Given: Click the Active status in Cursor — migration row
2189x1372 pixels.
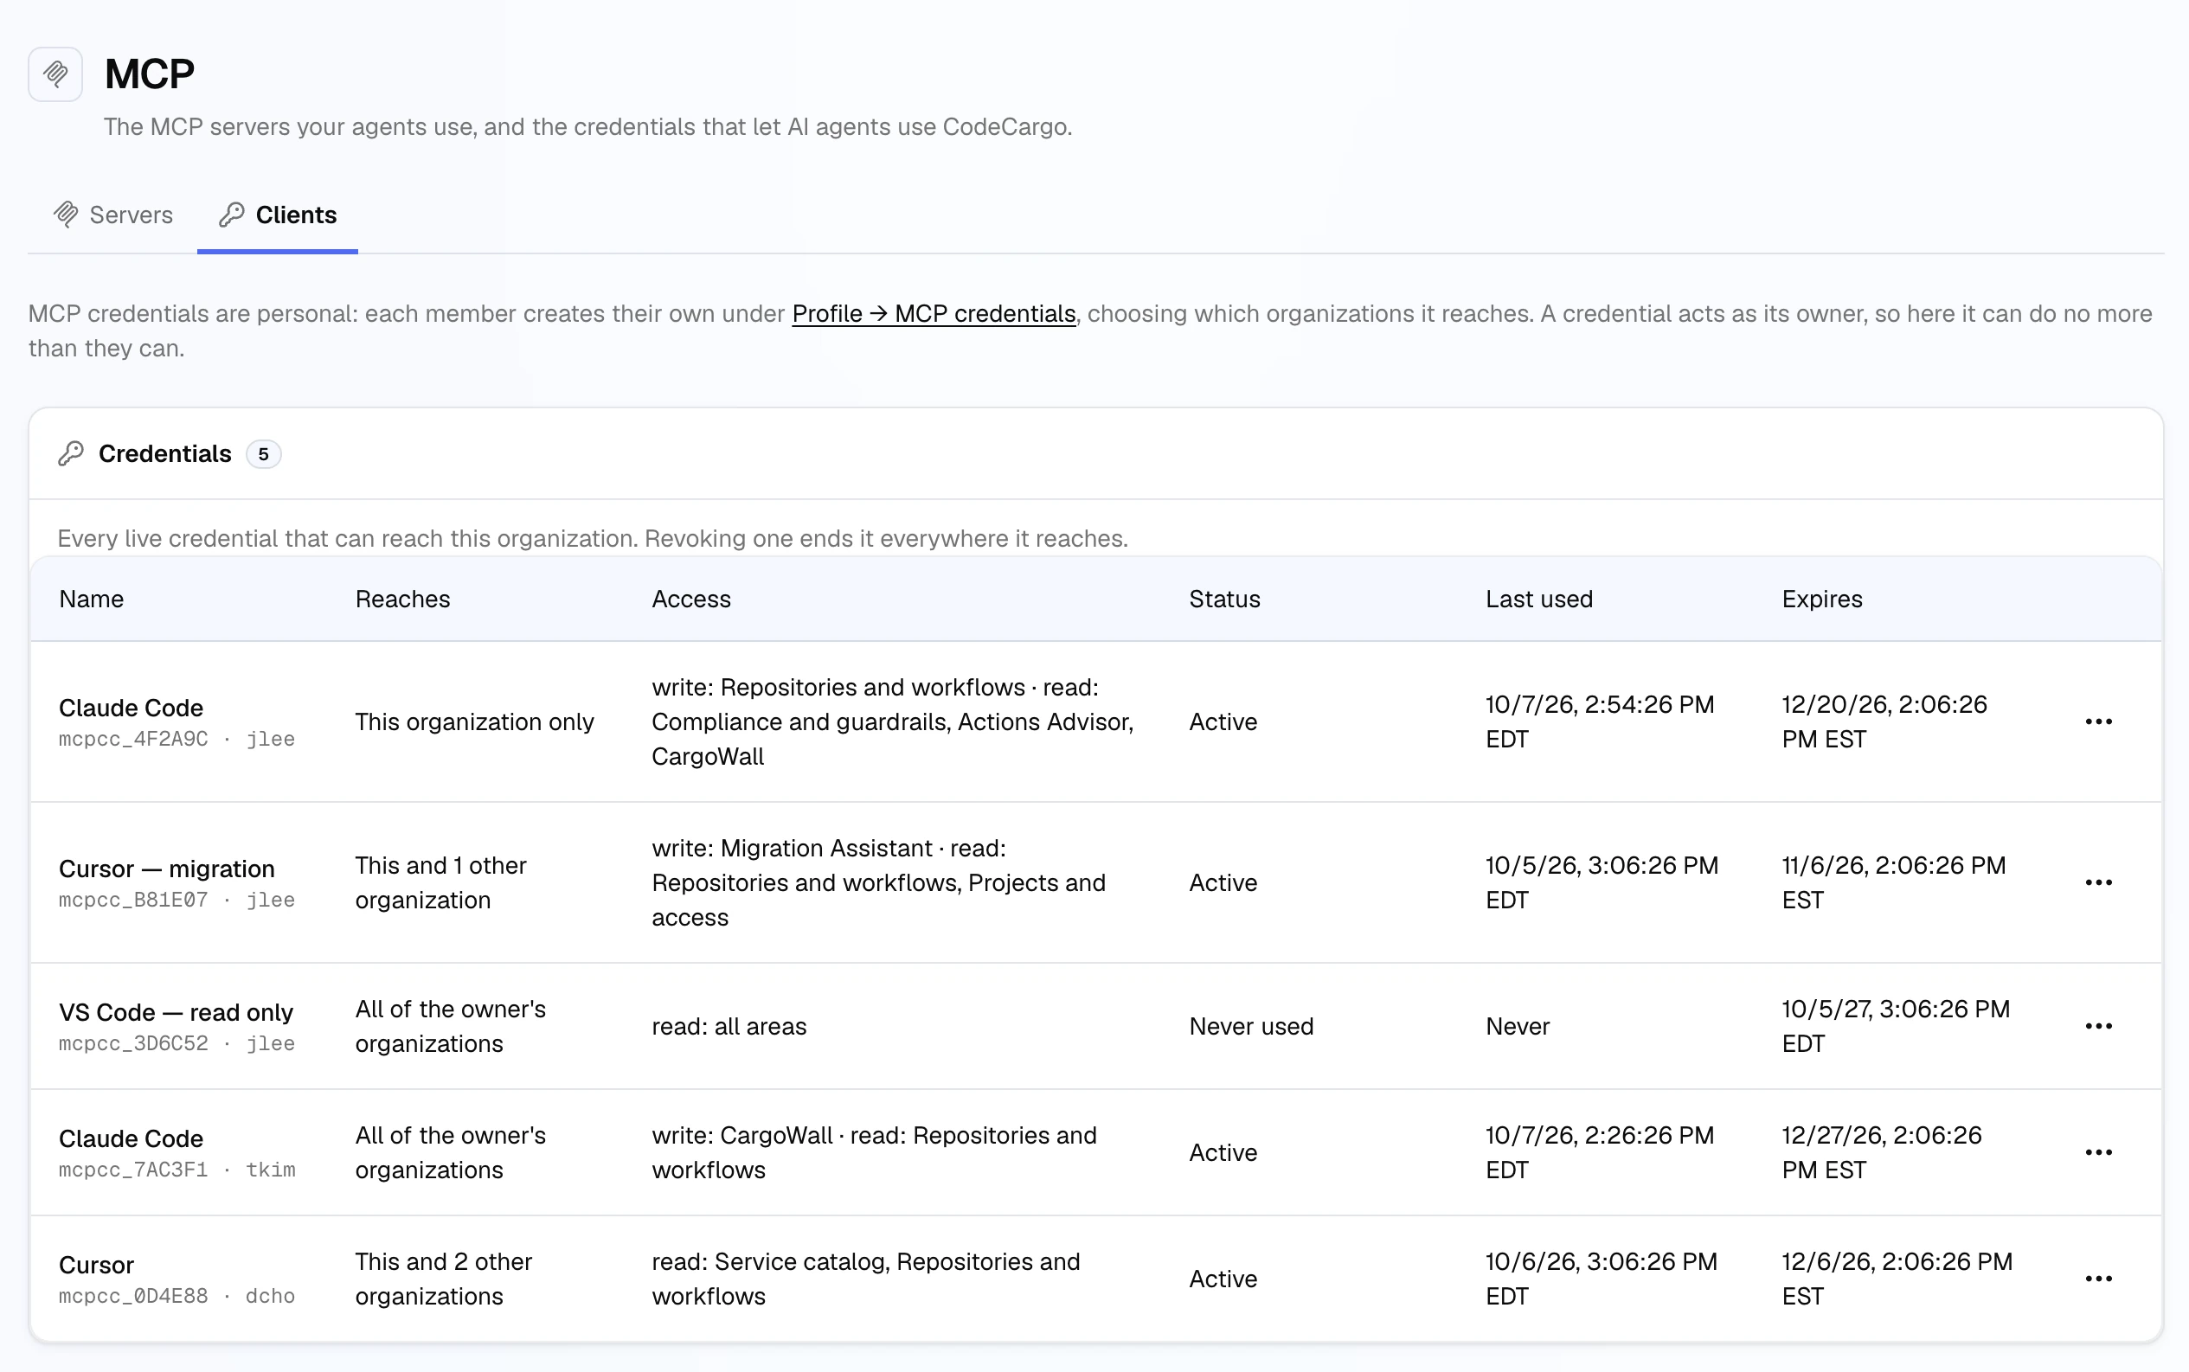Looking at the screenshot, I should tap(1223, 882).
